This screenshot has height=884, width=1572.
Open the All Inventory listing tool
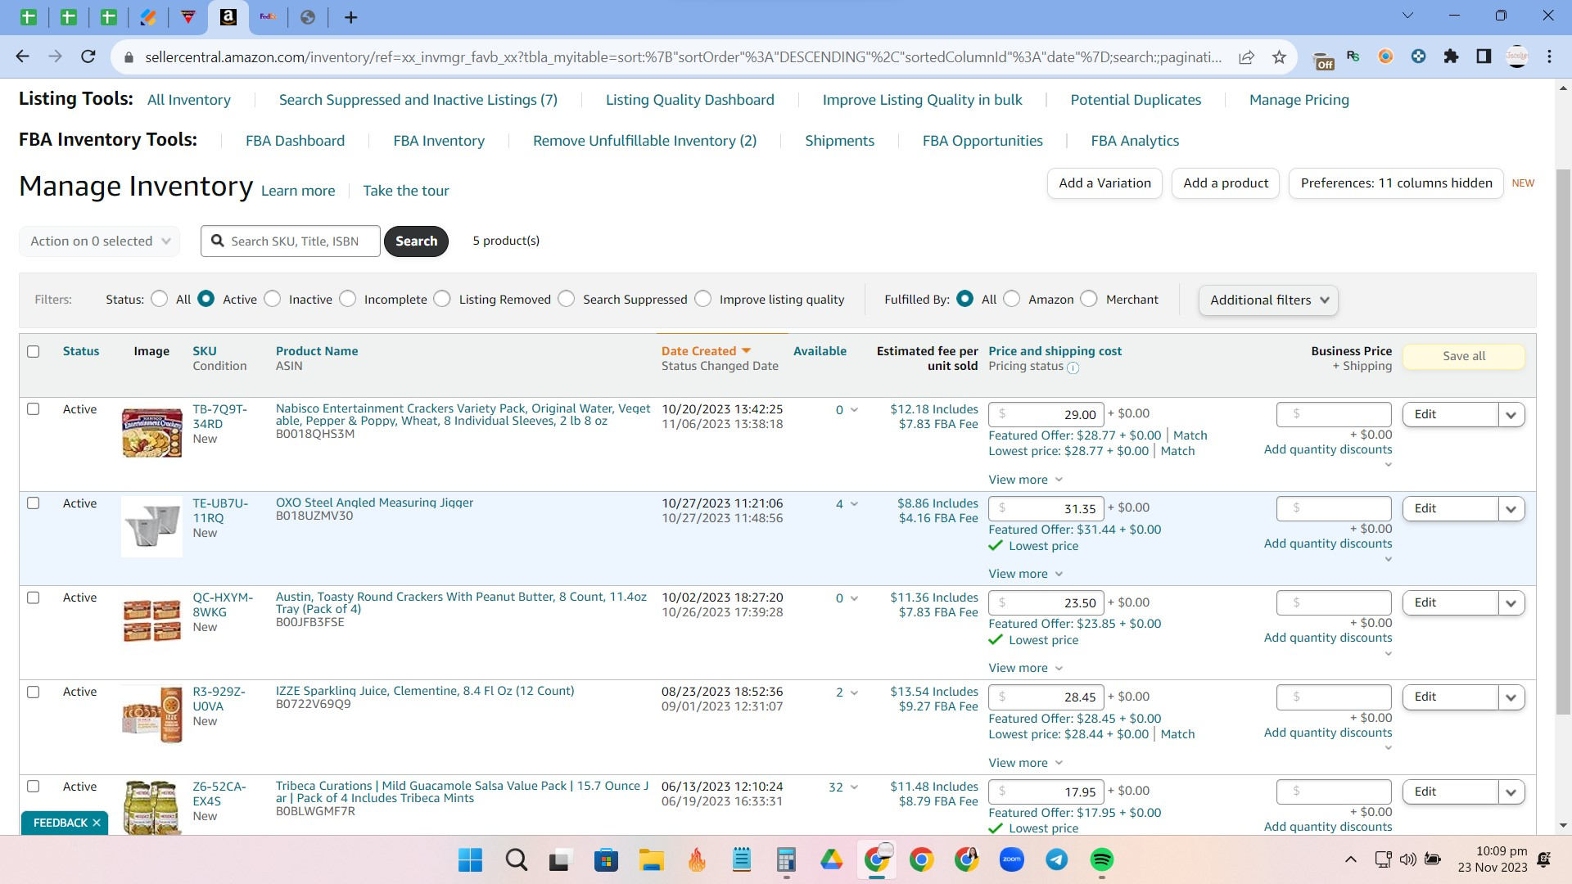click(x=189, y=100)
